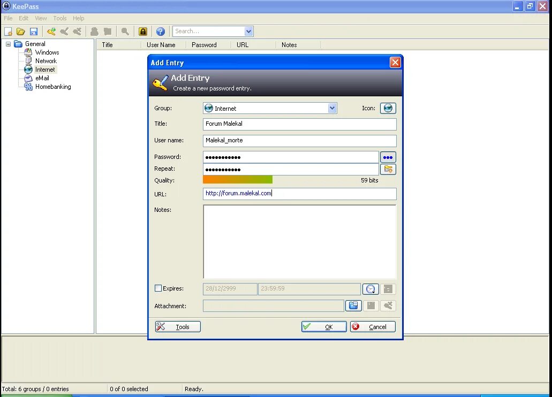Image resolution: width=552 pixels, height=397 pixels.
Task: Click the Copy user name toolbar icon
Action: 94,32
